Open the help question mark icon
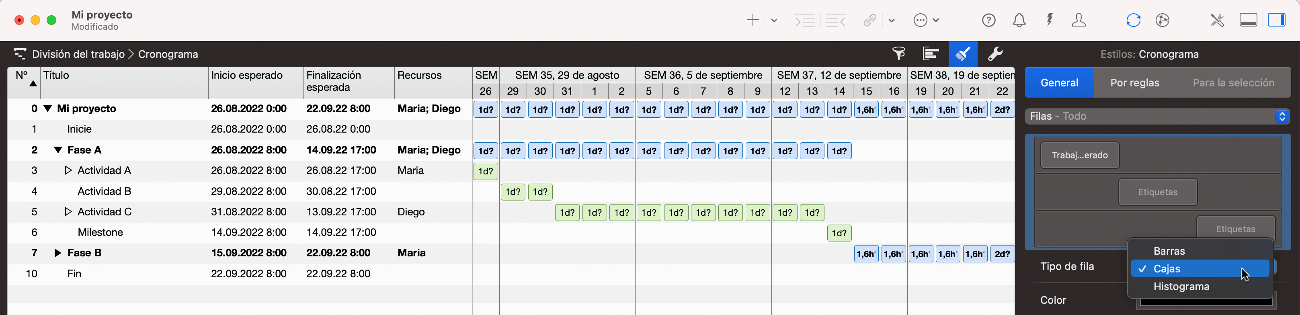 (988, 20)
